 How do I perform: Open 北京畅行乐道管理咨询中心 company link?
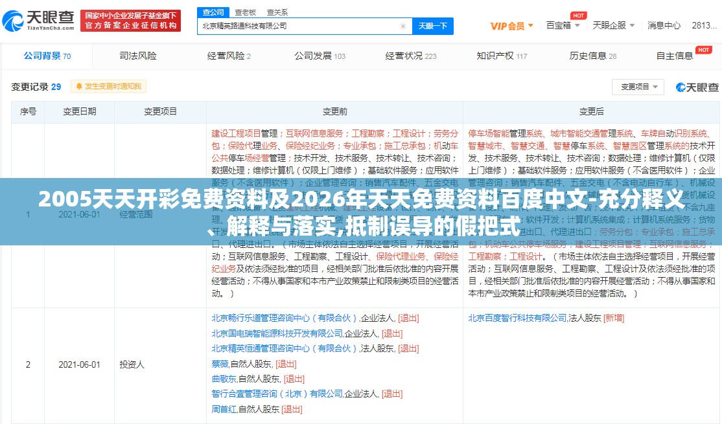point(285,318)
